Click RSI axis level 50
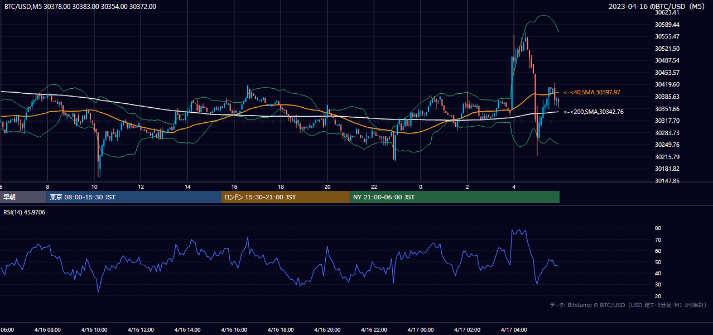The height and width of the screenshot is (335, 713). coord(658,262)
